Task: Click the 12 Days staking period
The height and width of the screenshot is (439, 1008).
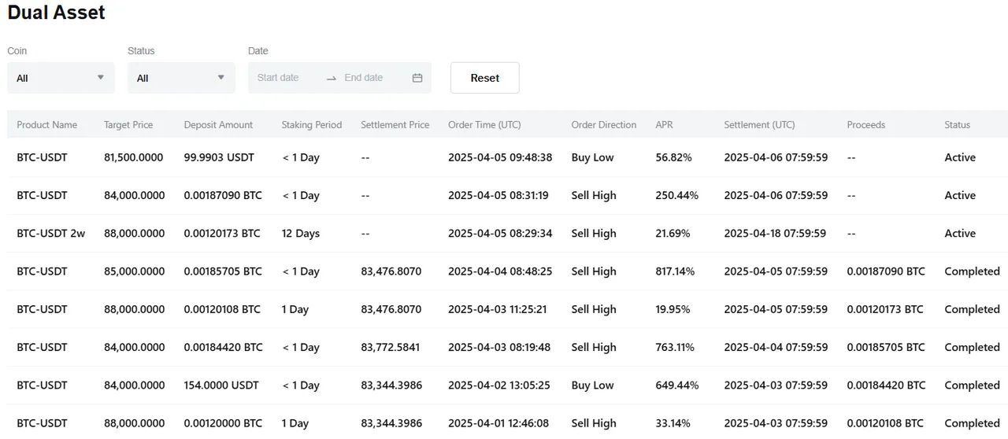Action: (x=301, y=234)
